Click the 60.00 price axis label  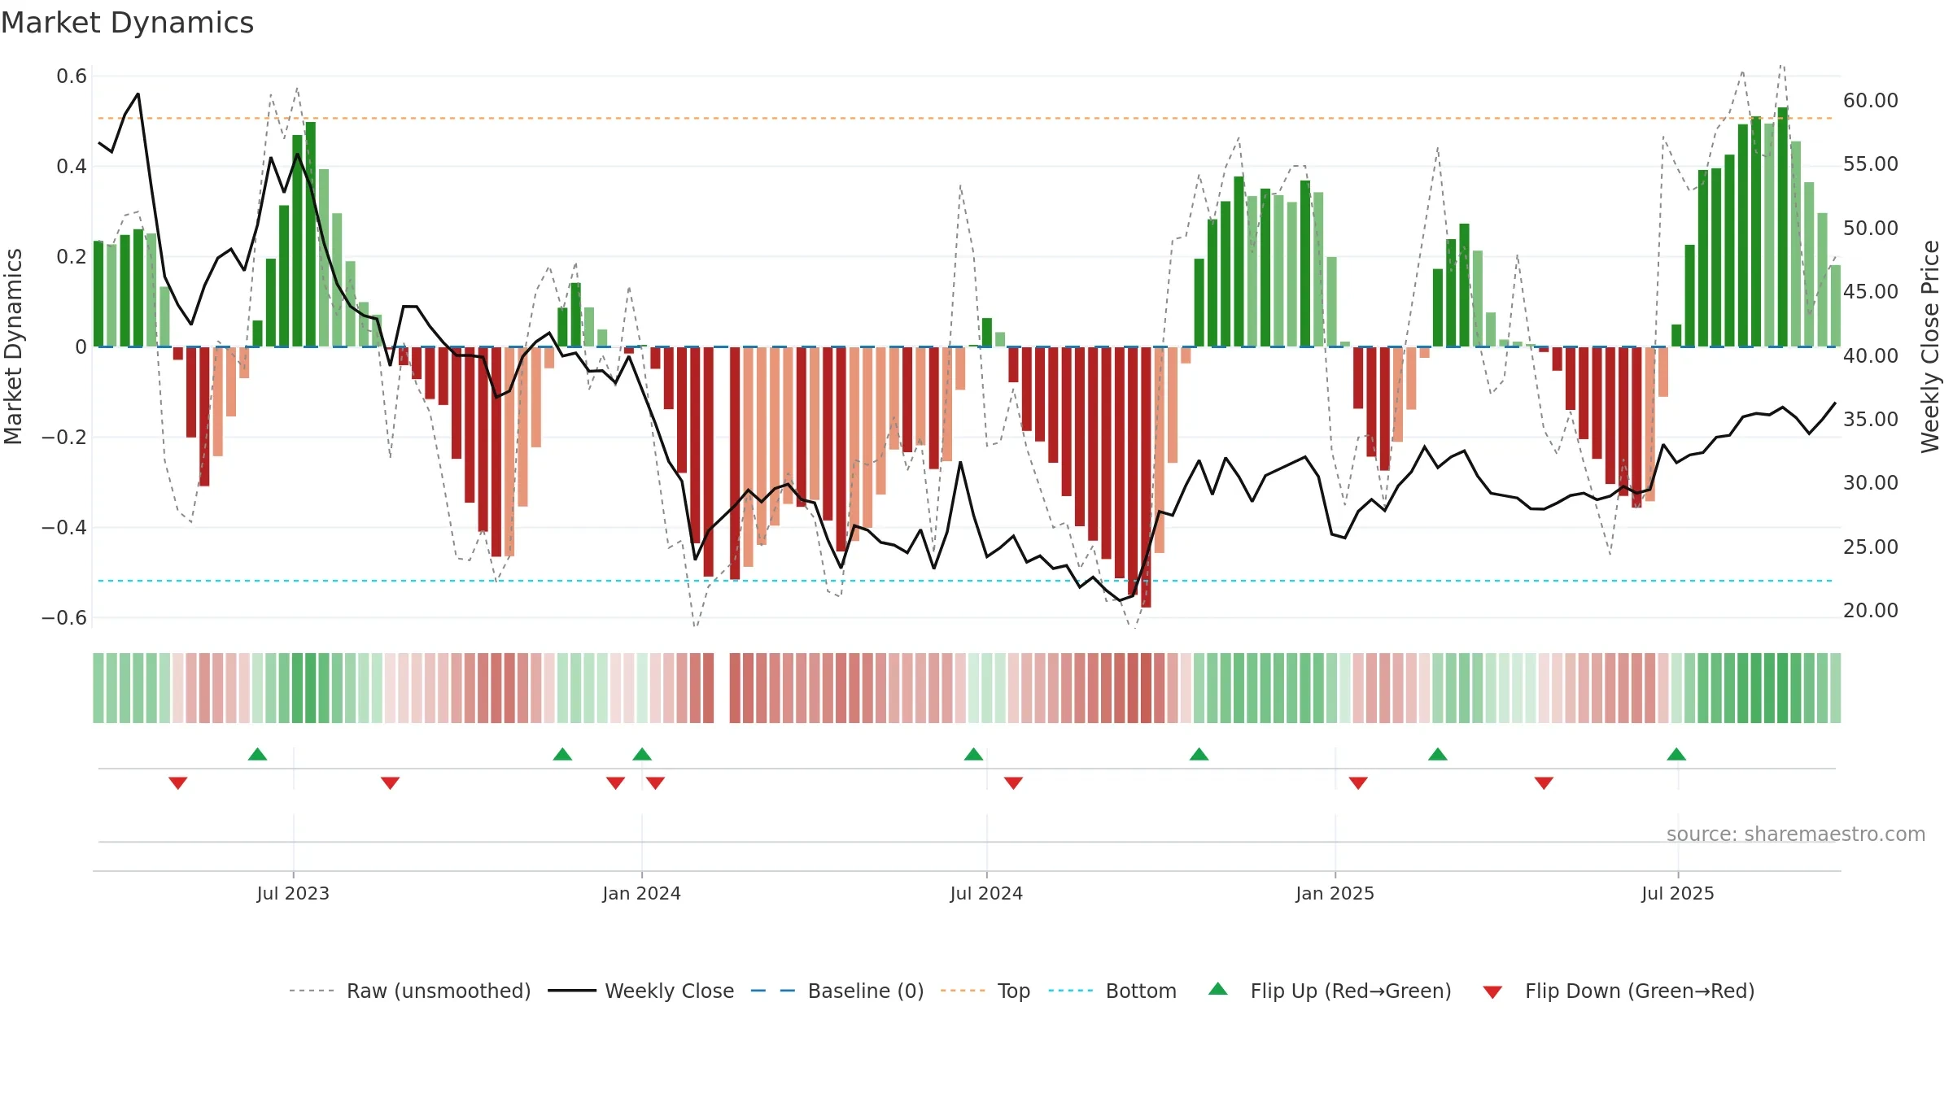point(1871,101)
